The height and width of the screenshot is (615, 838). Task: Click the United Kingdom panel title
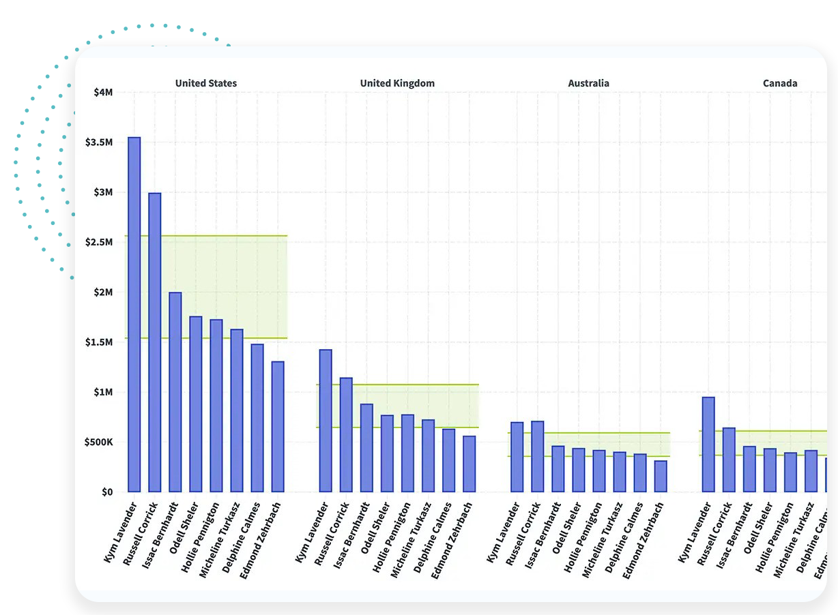tap(397, 83)
